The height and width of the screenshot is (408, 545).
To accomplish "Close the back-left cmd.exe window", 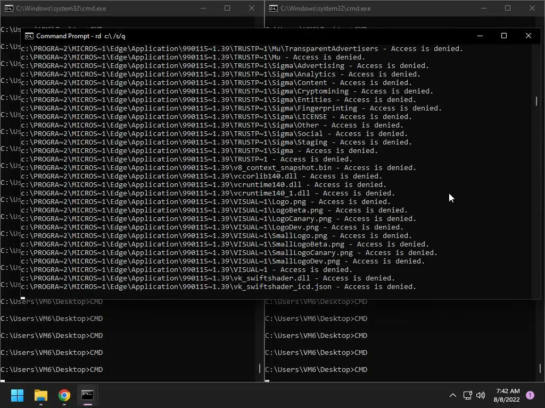I will click(252, 8).
